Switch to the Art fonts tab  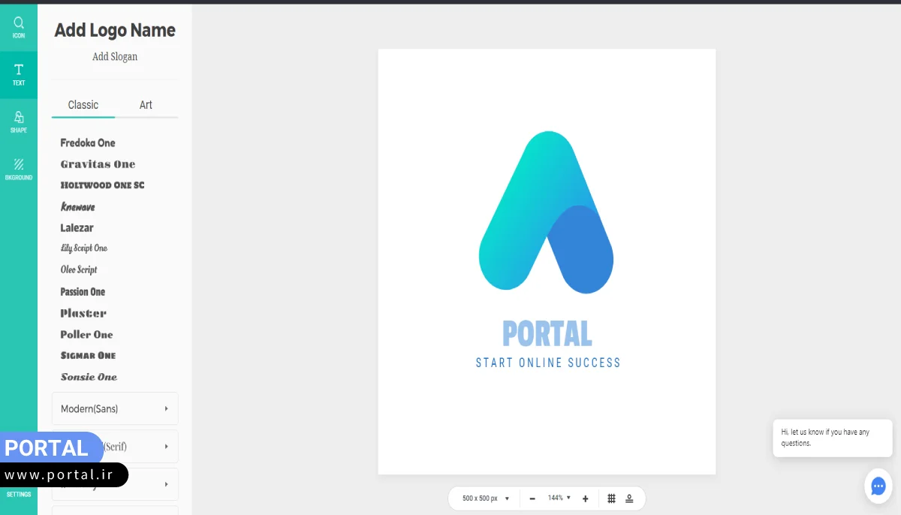coord(146,105)
